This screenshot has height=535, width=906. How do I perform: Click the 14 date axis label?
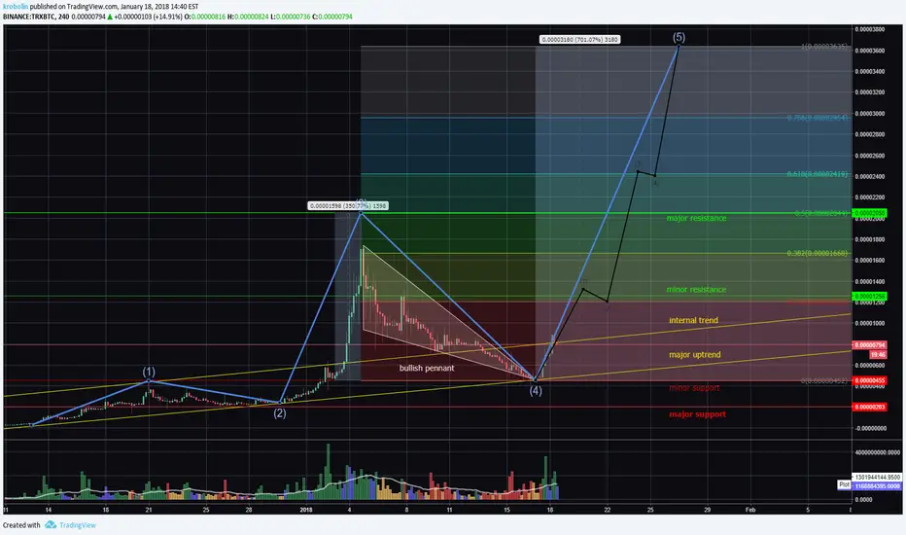[49, 510]
